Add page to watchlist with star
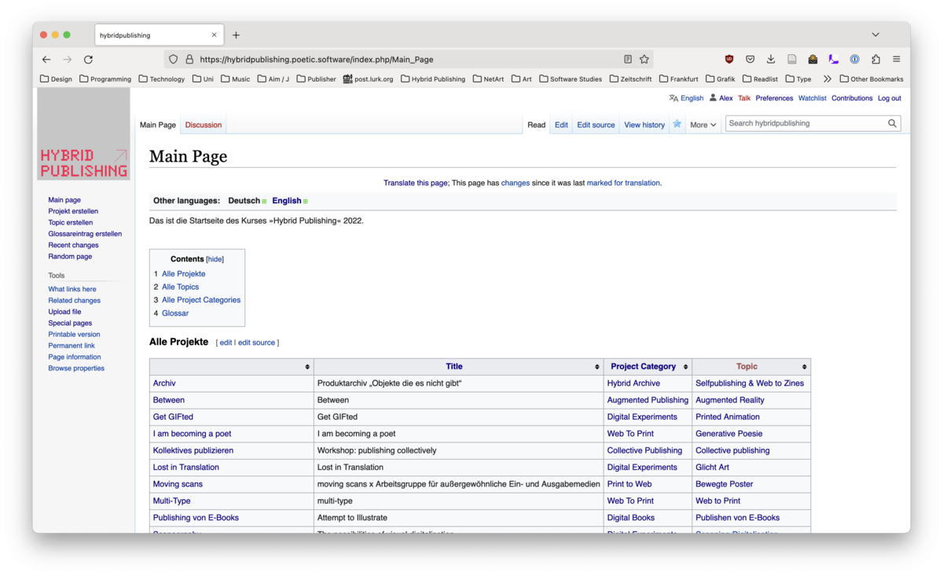 677,124
